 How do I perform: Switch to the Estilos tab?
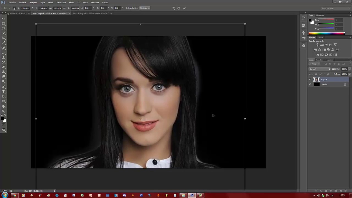coord(320,37)
